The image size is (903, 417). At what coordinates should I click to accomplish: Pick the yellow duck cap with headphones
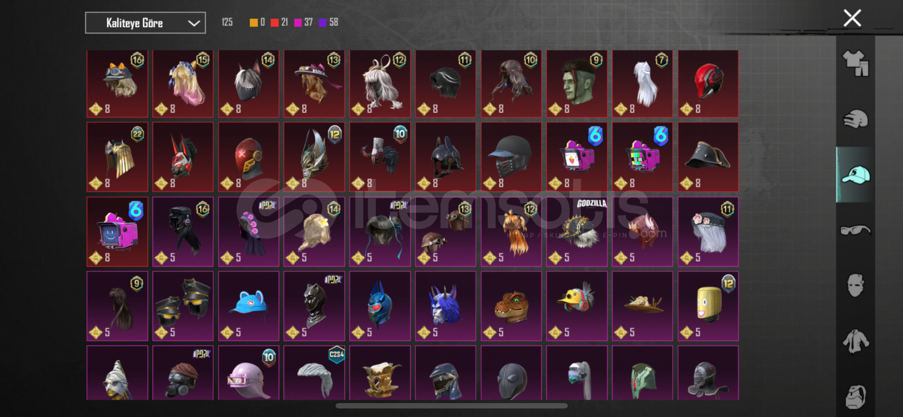(576, 306)
